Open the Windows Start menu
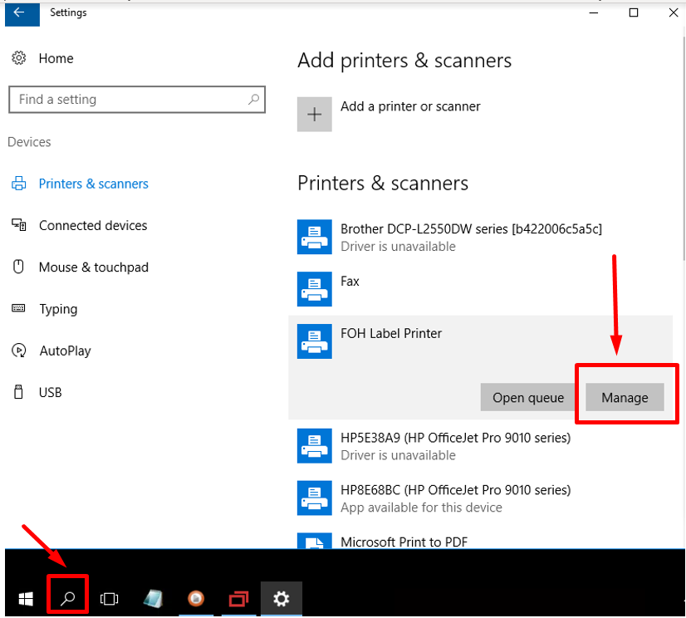This screenshot has height=618, width=686. coord(27,598)
